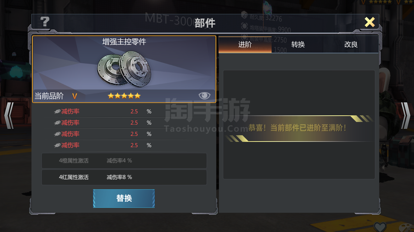Toggle the eye preview icon on part card

coord(204,96)
